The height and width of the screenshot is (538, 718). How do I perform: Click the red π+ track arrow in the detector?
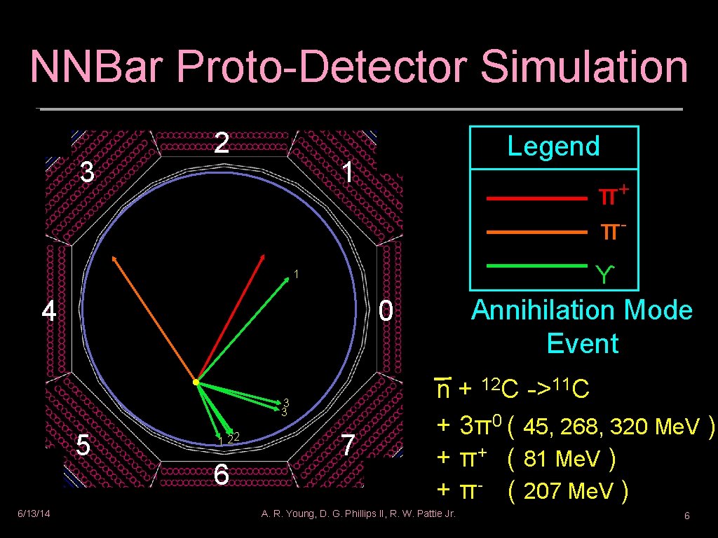click(x=230, y=319)
